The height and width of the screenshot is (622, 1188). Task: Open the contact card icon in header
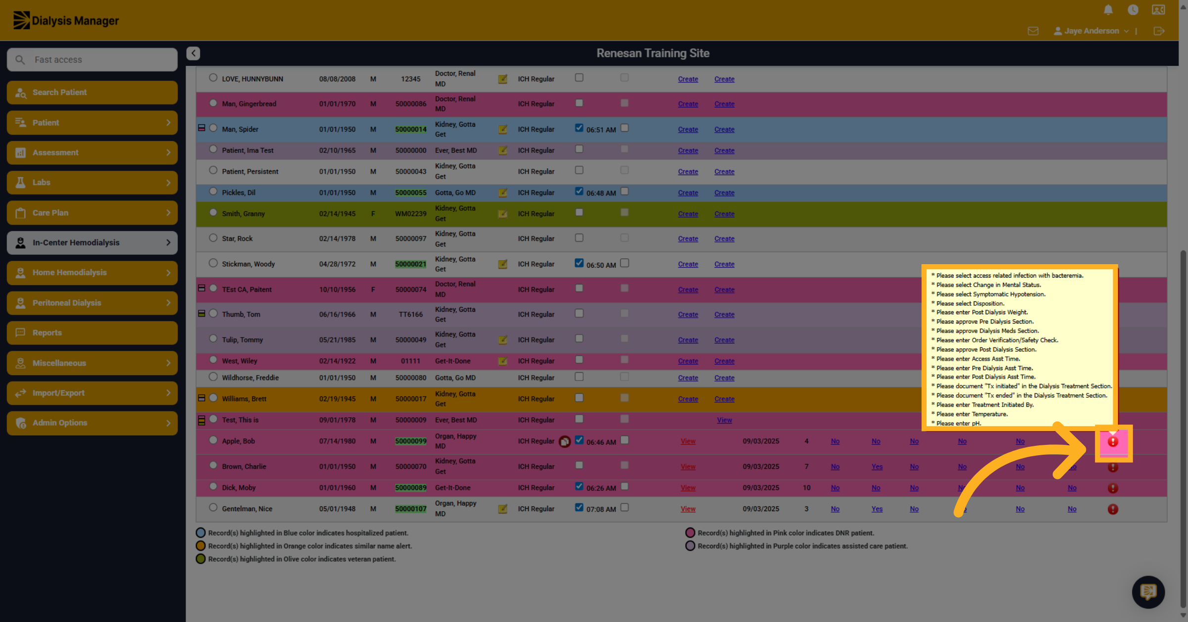pos(1158,10)
